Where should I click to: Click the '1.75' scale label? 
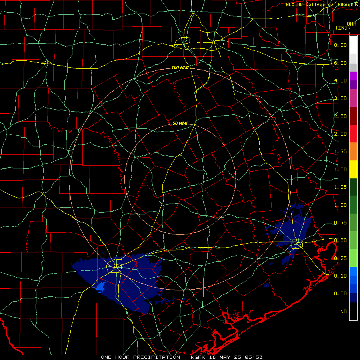(x=340, y=152)
